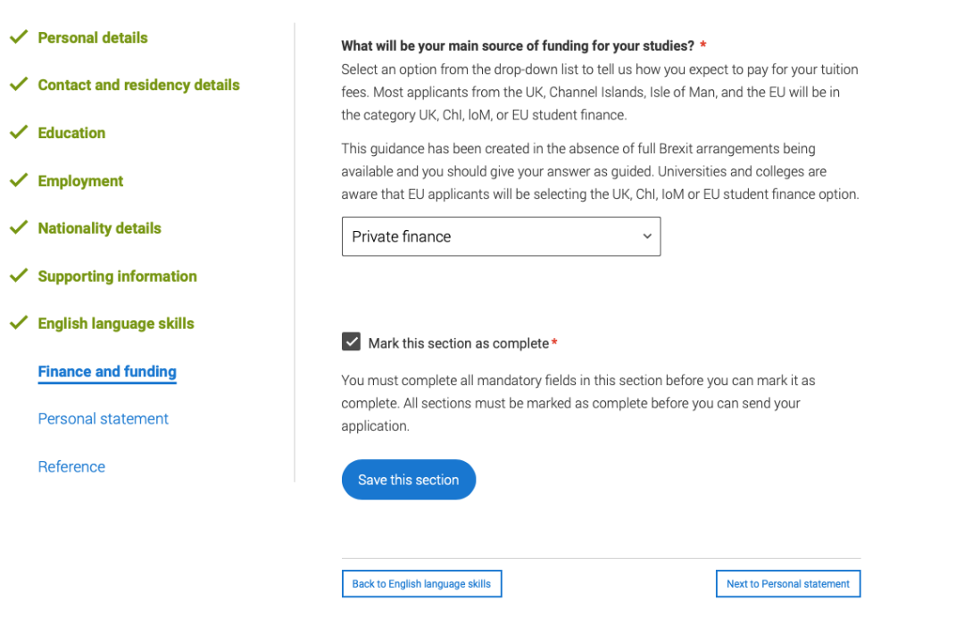
Task: Go to the Education section
Action: click(x=71, y=133)
